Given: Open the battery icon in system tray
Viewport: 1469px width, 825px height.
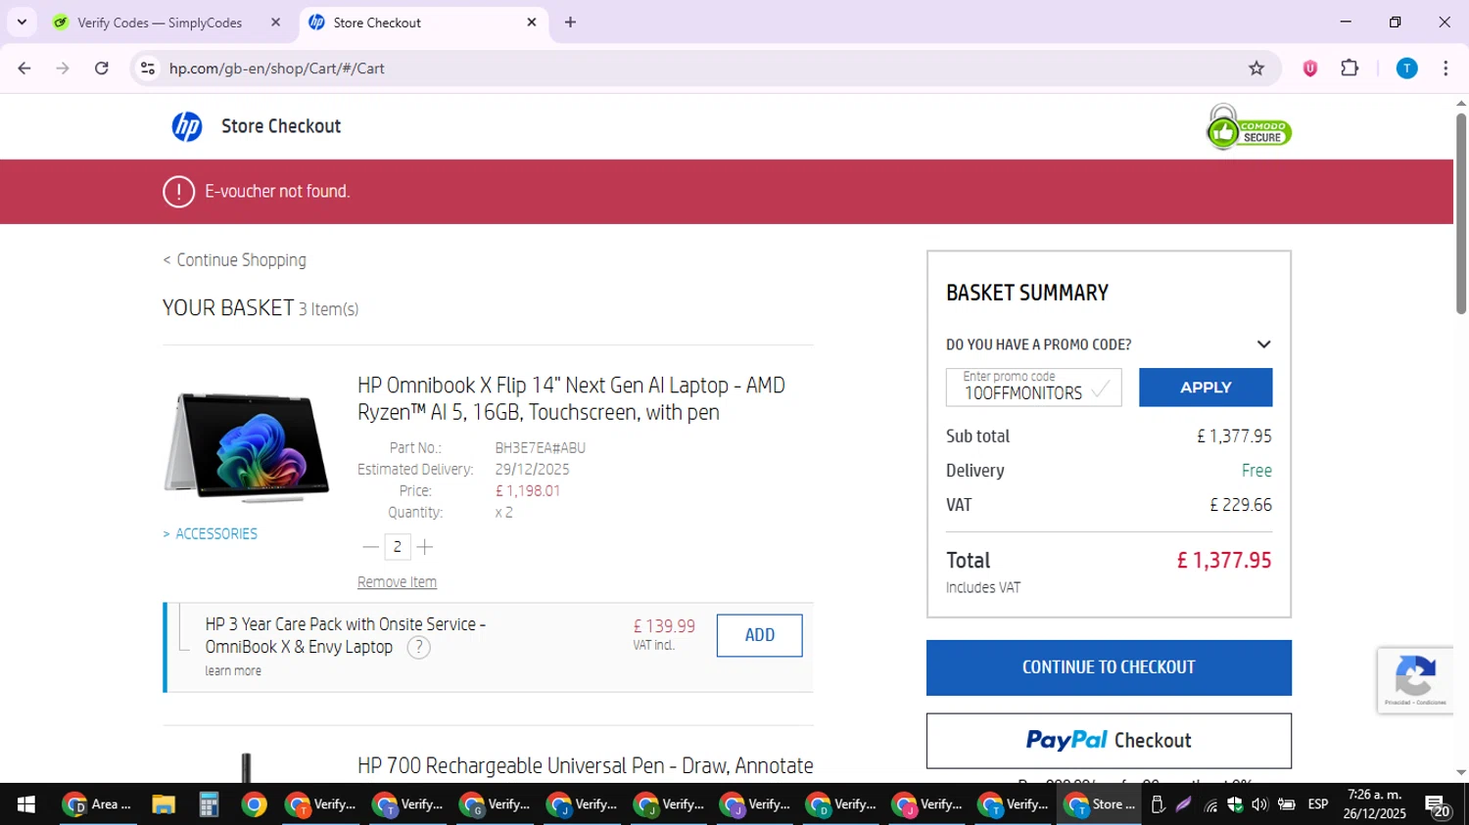Looking at the screenshot, I should pos(1287,804).
